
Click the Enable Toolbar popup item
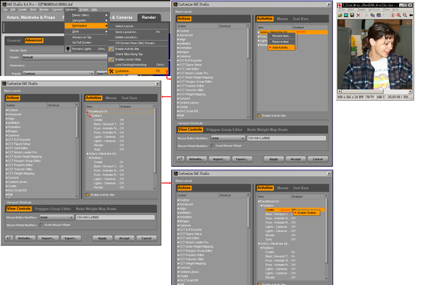tap(307, 213)
